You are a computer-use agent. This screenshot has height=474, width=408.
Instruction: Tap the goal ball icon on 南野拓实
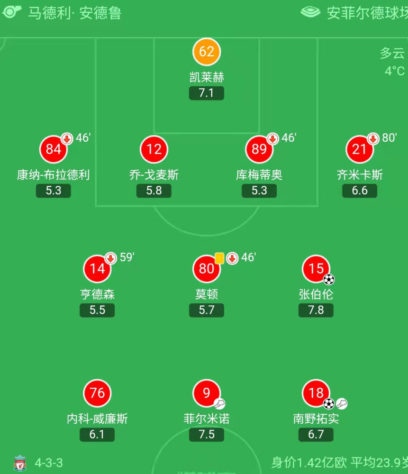click(329, 403)
